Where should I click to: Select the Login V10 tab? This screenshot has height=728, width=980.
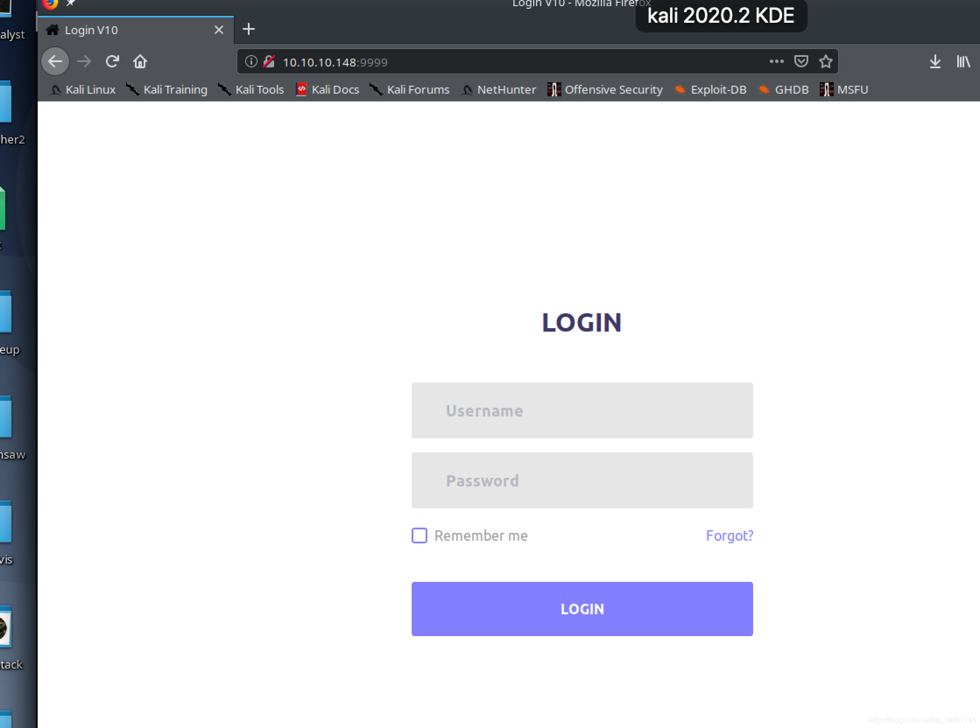(x=128, y=30)
